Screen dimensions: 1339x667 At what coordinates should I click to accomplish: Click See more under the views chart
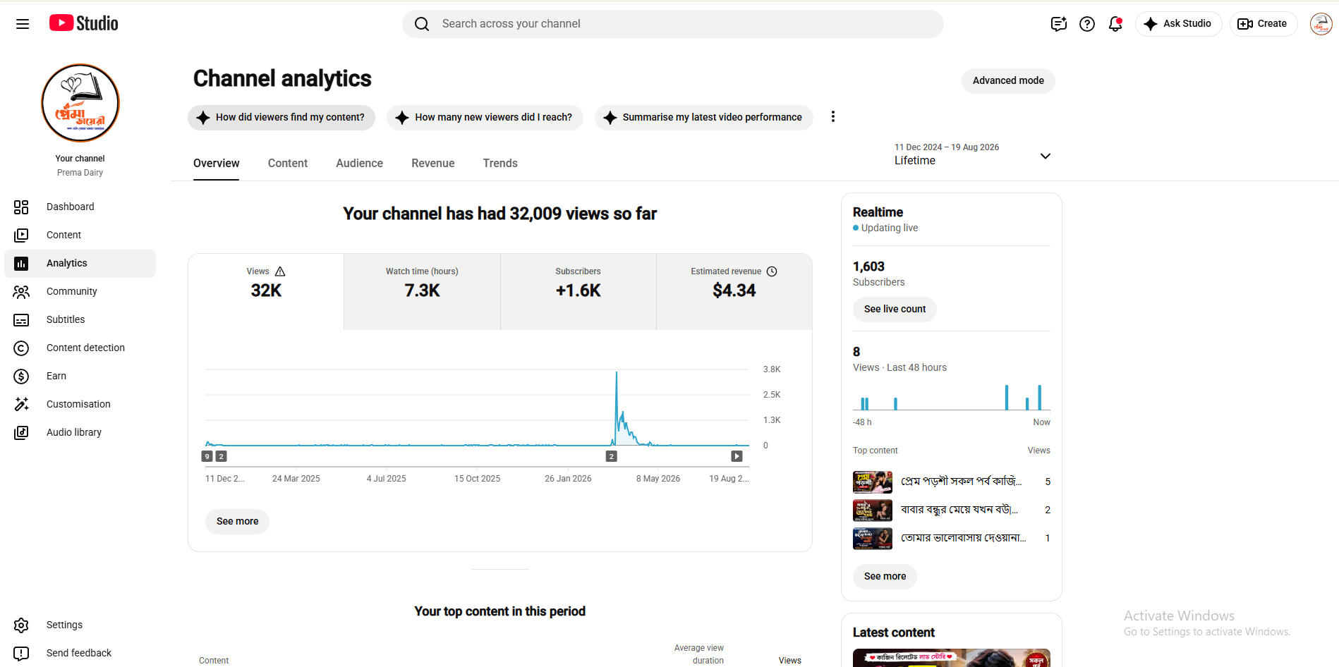237,521
